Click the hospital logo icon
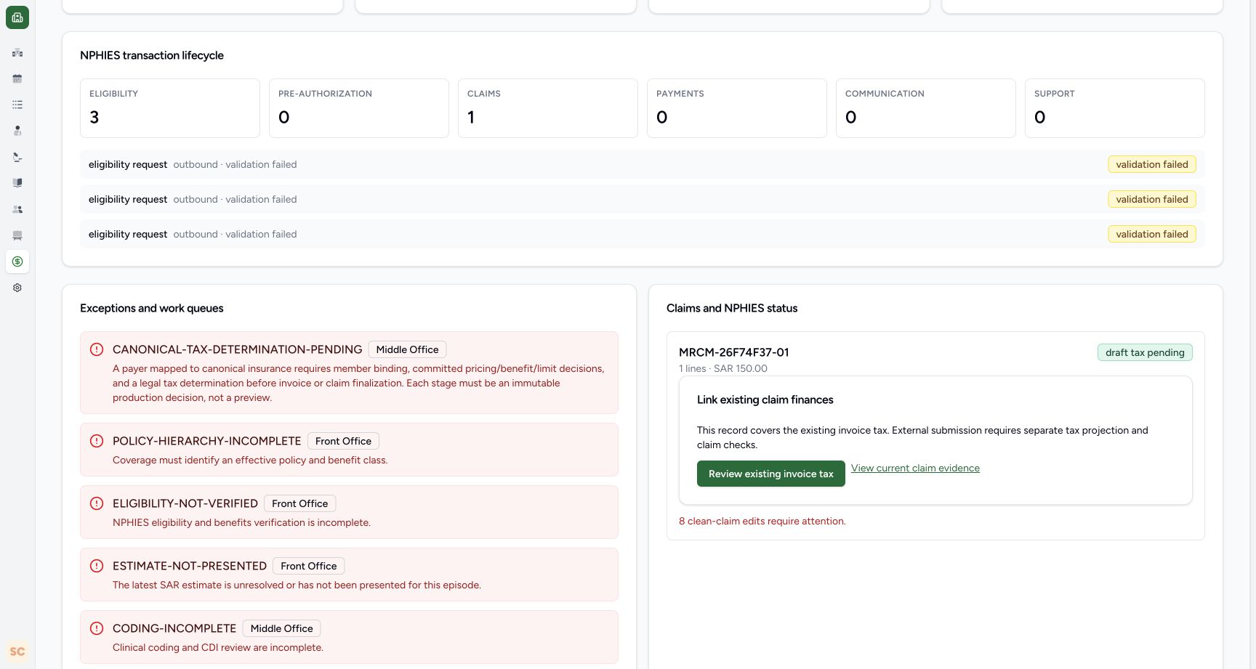This screenshot has width=1256, height=669. (17, 17)
